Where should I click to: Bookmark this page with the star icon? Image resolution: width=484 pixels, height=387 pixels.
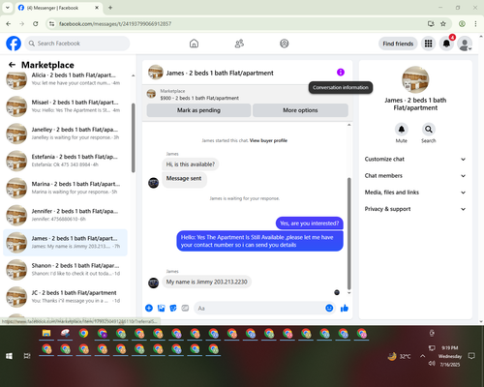443,24
